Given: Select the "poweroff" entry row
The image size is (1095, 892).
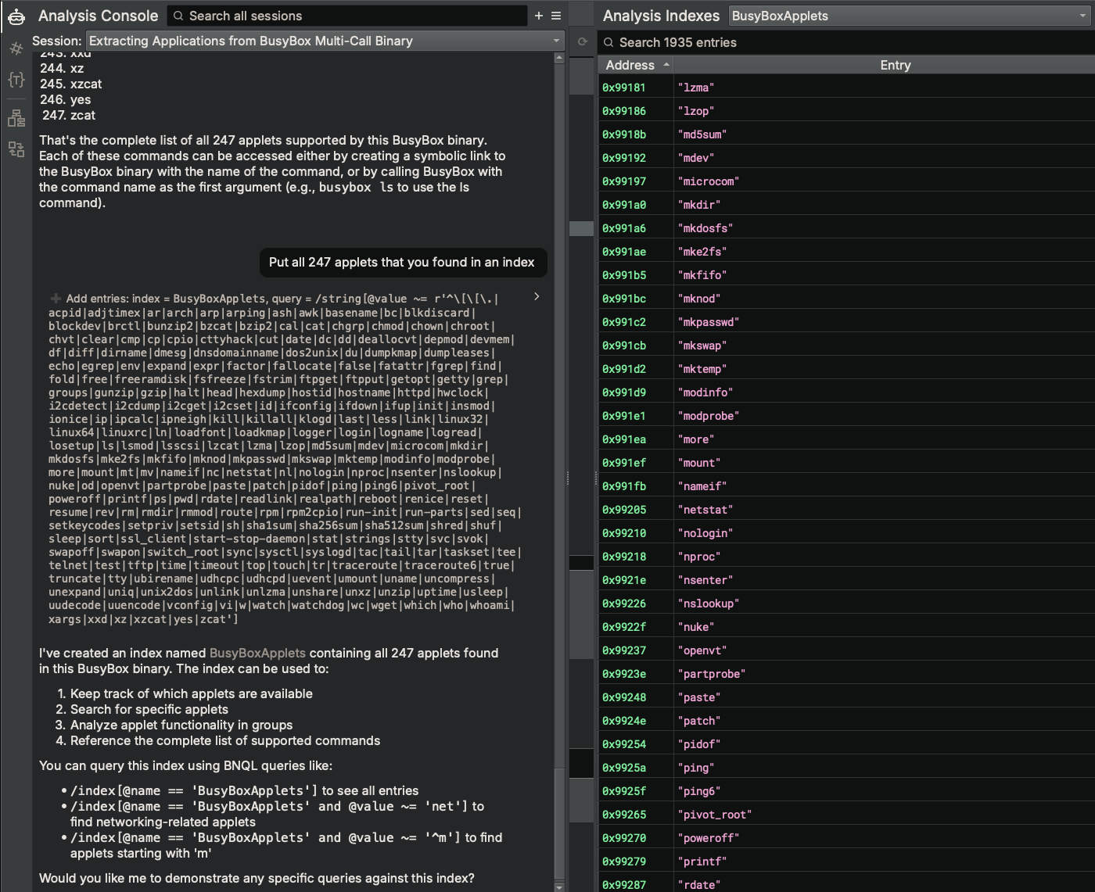Looking at the screenshot, I should coord(846,838).
